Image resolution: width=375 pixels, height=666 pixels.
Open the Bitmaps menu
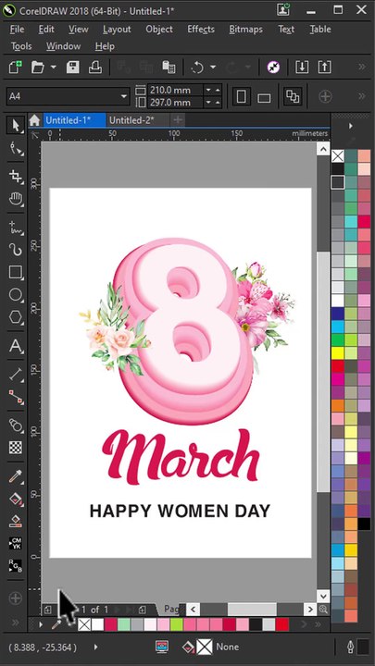tap(245, 30)
